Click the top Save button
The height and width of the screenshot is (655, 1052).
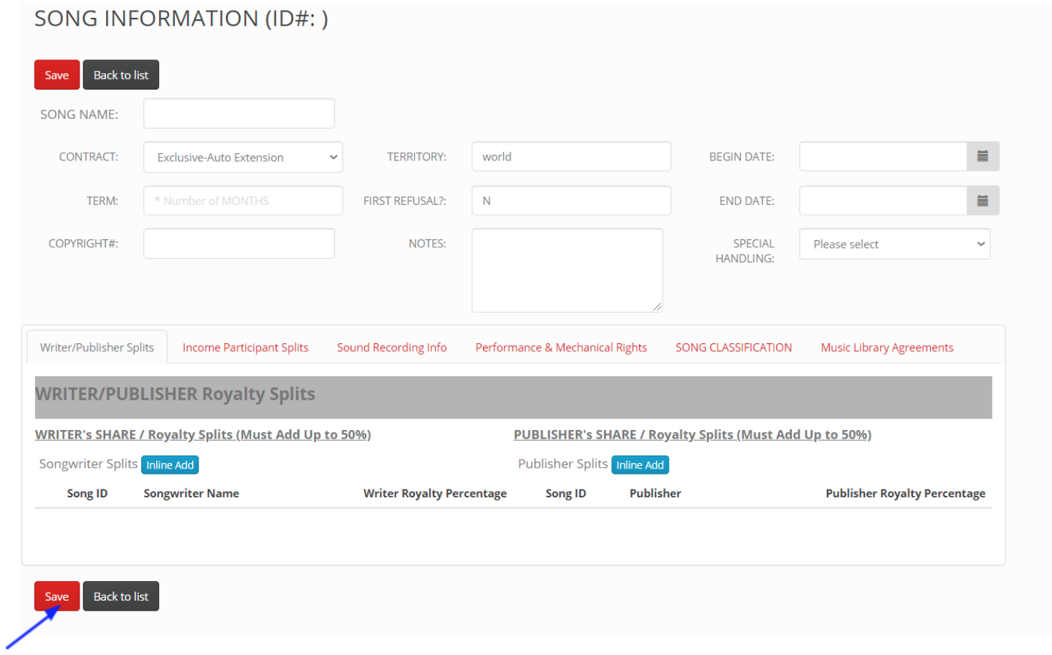[x=57, y=75]
